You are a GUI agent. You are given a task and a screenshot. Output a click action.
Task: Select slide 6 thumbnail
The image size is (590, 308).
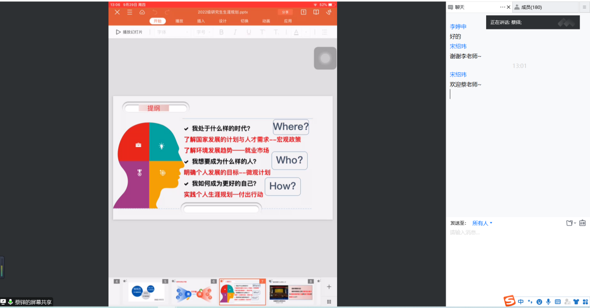194,292
